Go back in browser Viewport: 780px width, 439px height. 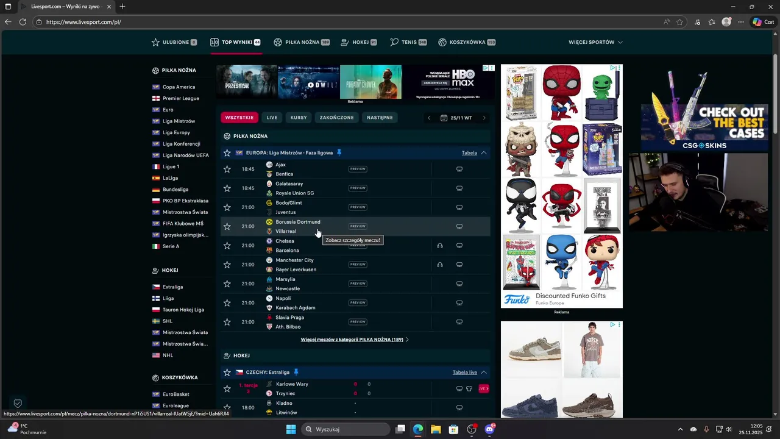8,22
